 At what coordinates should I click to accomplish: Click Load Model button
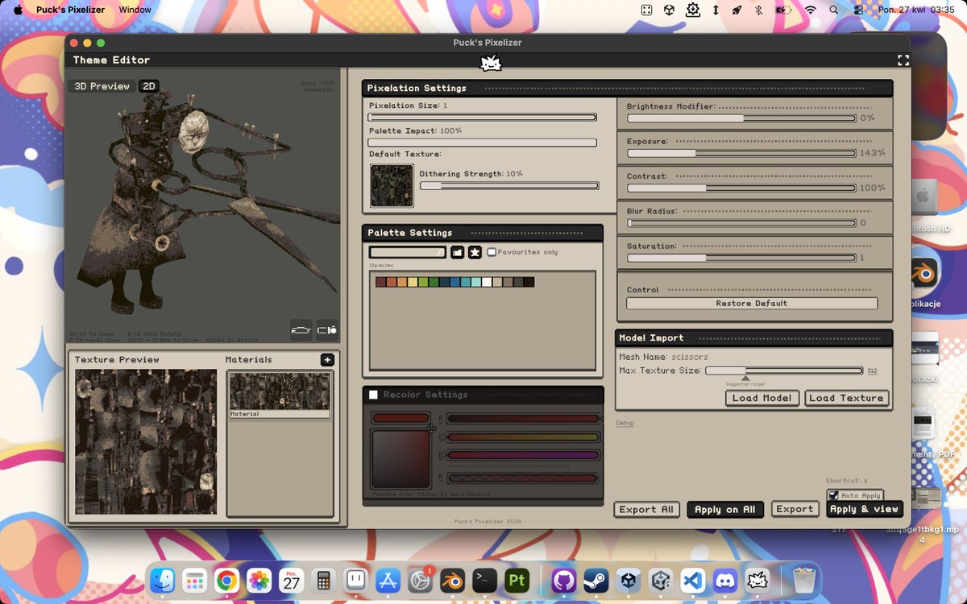tap(762, 398)
